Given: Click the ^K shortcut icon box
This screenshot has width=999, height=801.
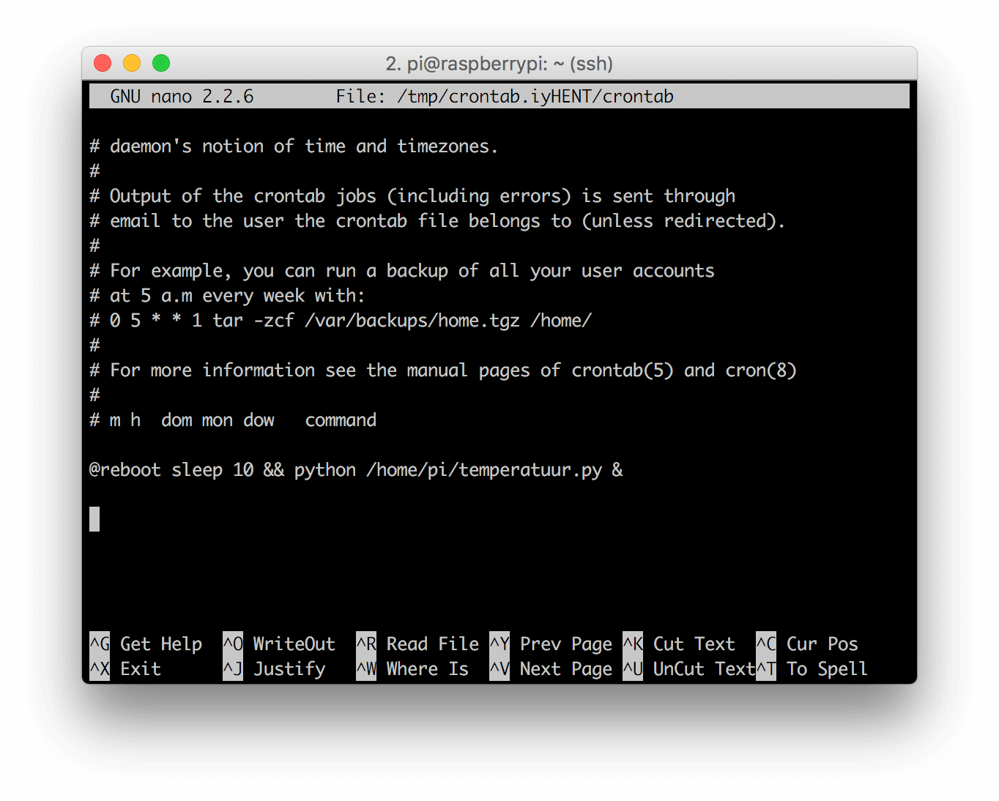Looking at the screenshot, I should tap(632, 644).
